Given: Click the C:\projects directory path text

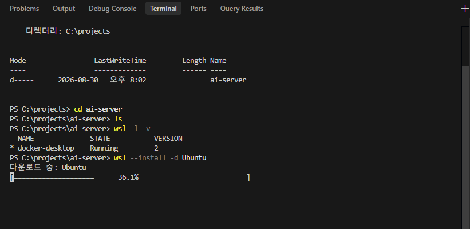Looking at the screenshot, I should pos(88,31).
